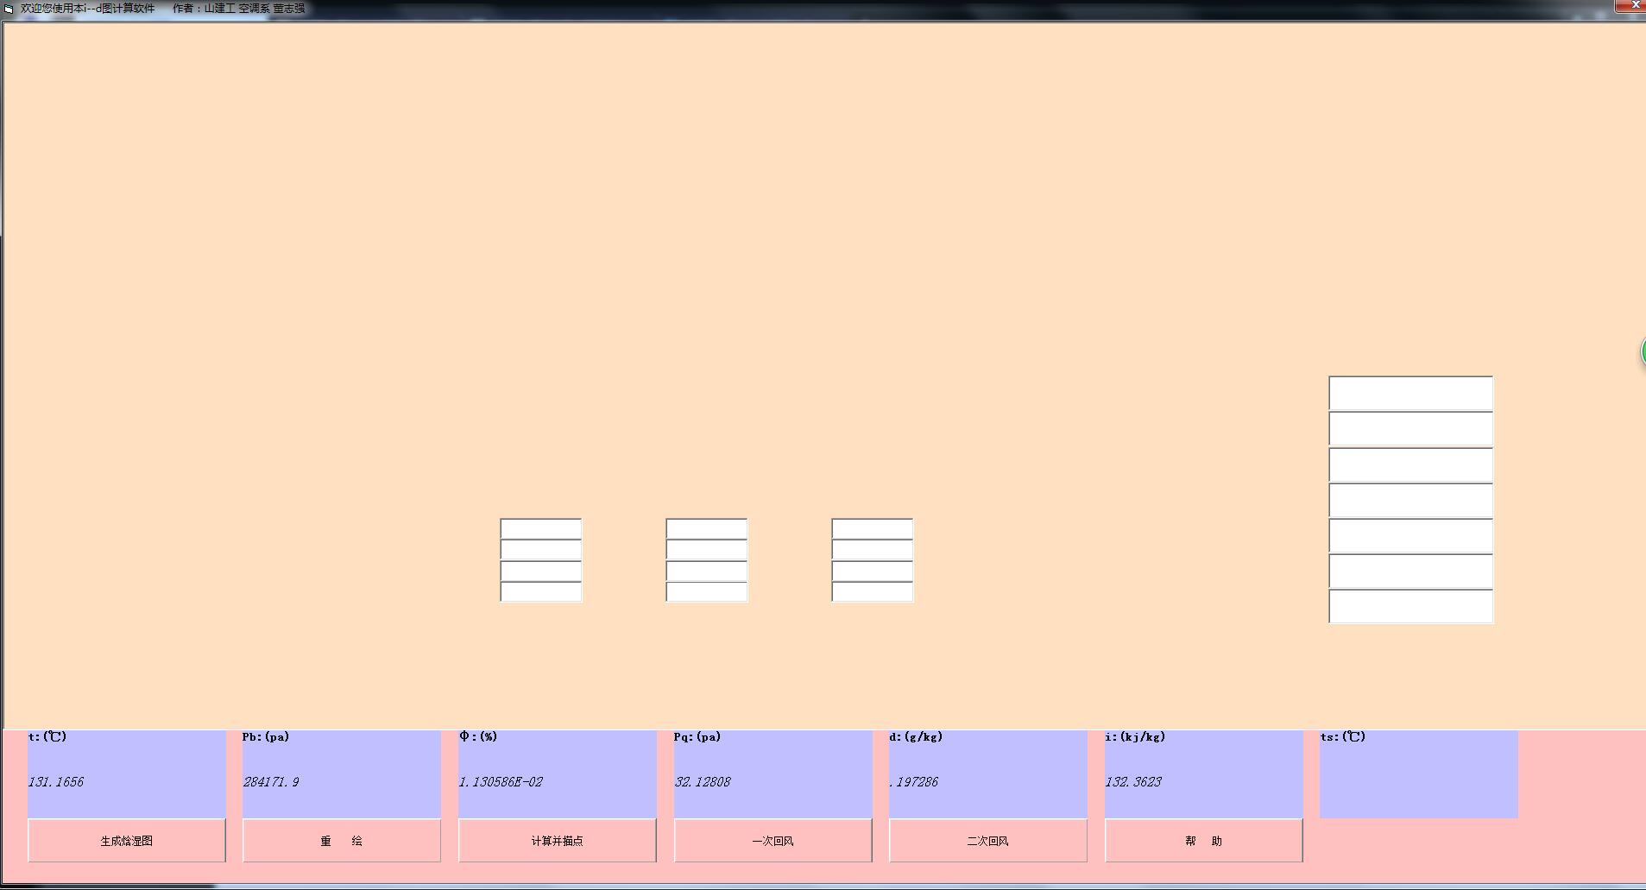Click the top box in the third four-box group
Viewport: 1646px width, 890px height.
pyautogui.click(x=873, y=529)
